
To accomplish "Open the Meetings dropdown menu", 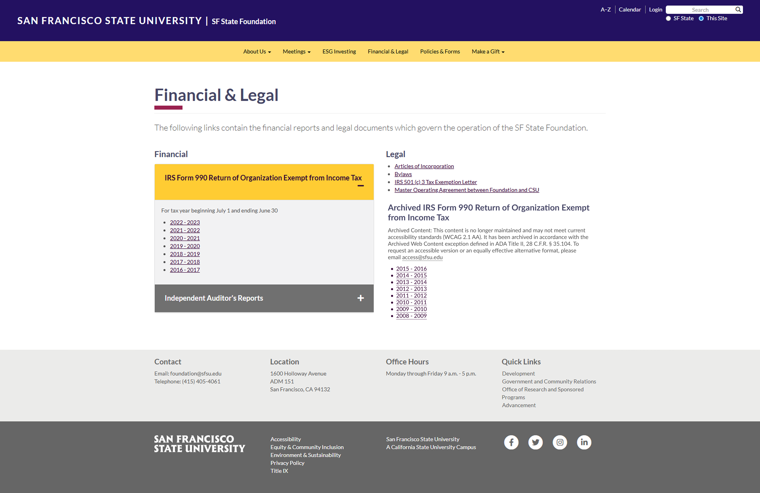I will pyautogui.click(x=297, y=51).
